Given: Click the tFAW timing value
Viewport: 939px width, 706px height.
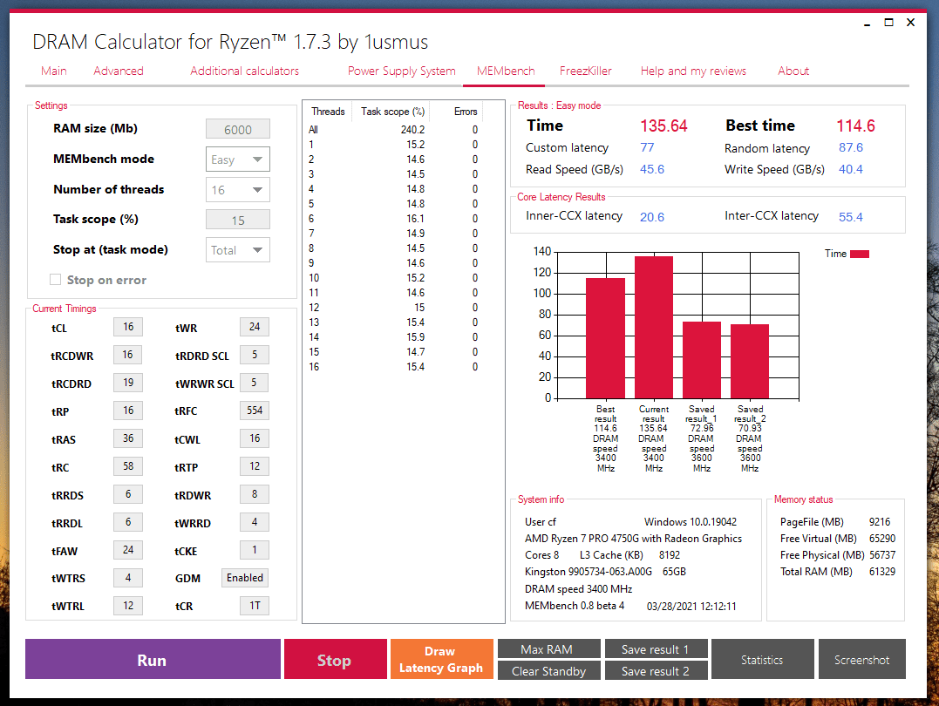Looking at the screenshot, I should pyautogui.click(x=128, y=550).
